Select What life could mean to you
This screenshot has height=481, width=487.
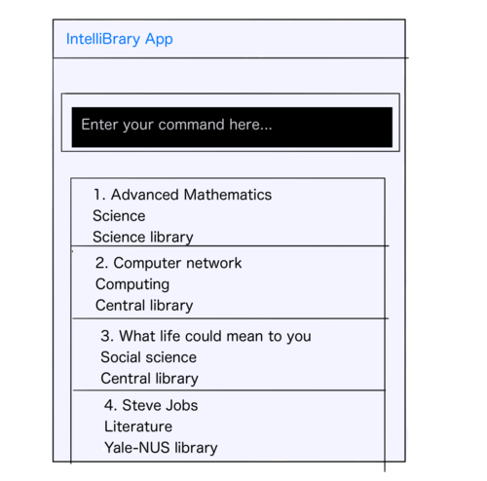tap(228, 354)
